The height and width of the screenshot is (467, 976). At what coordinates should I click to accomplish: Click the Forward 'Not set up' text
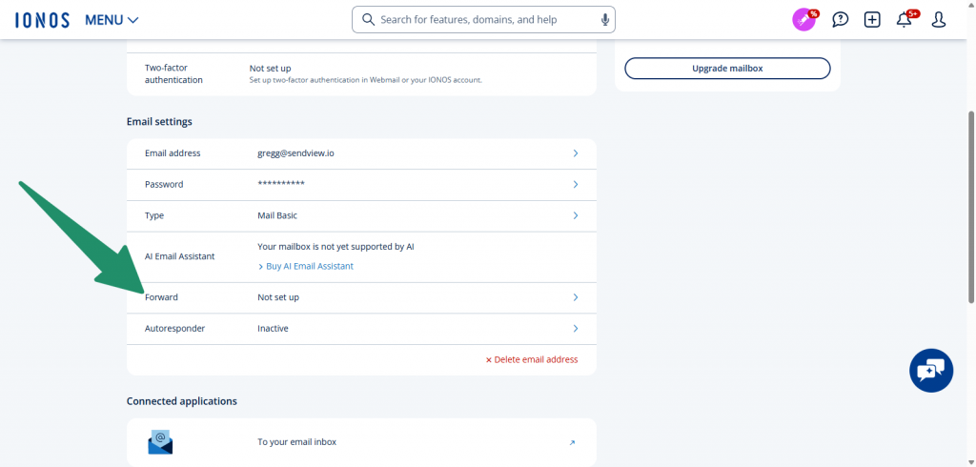(x=278, y=297)
